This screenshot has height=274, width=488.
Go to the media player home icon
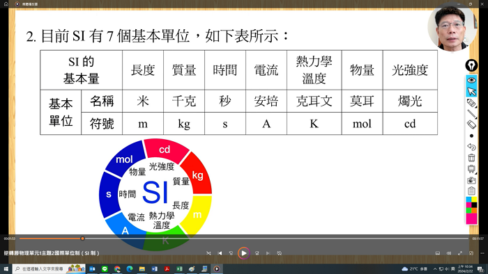coord(6,4)
